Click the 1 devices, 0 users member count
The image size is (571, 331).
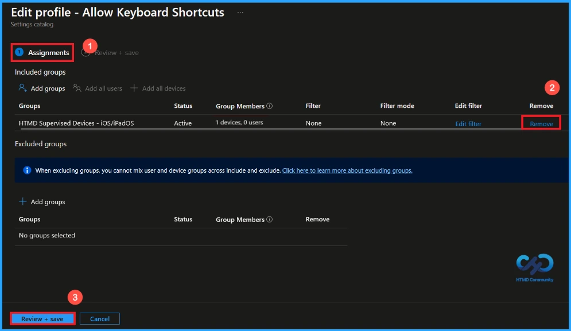(240, 123)
